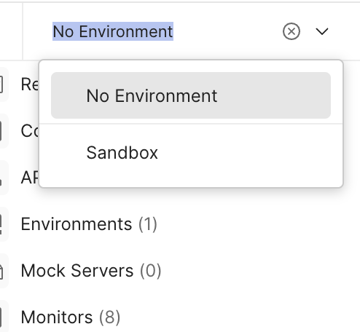The image size is (360, 332).
Task: Click the (8) count next to Monitors
Action: pyautogui.click(x=109, y=317)
